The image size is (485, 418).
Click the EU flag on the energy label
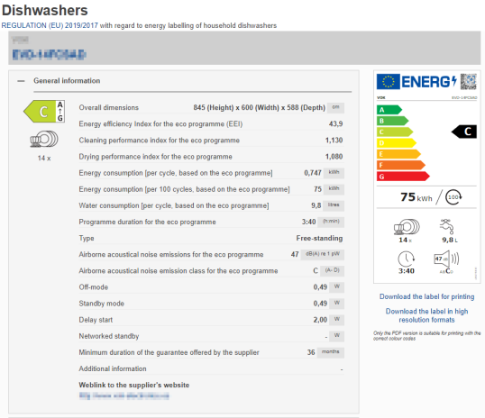pyautogui.click(x=389, y=82)
